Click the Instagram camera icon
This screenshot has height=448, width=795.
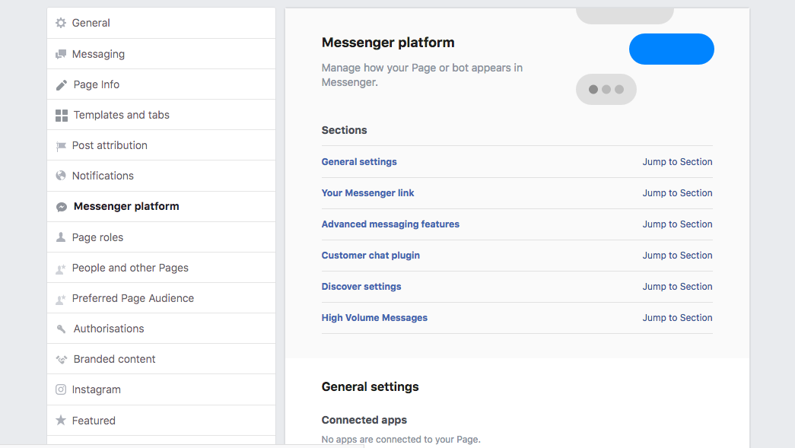click(x=61, y=389)
